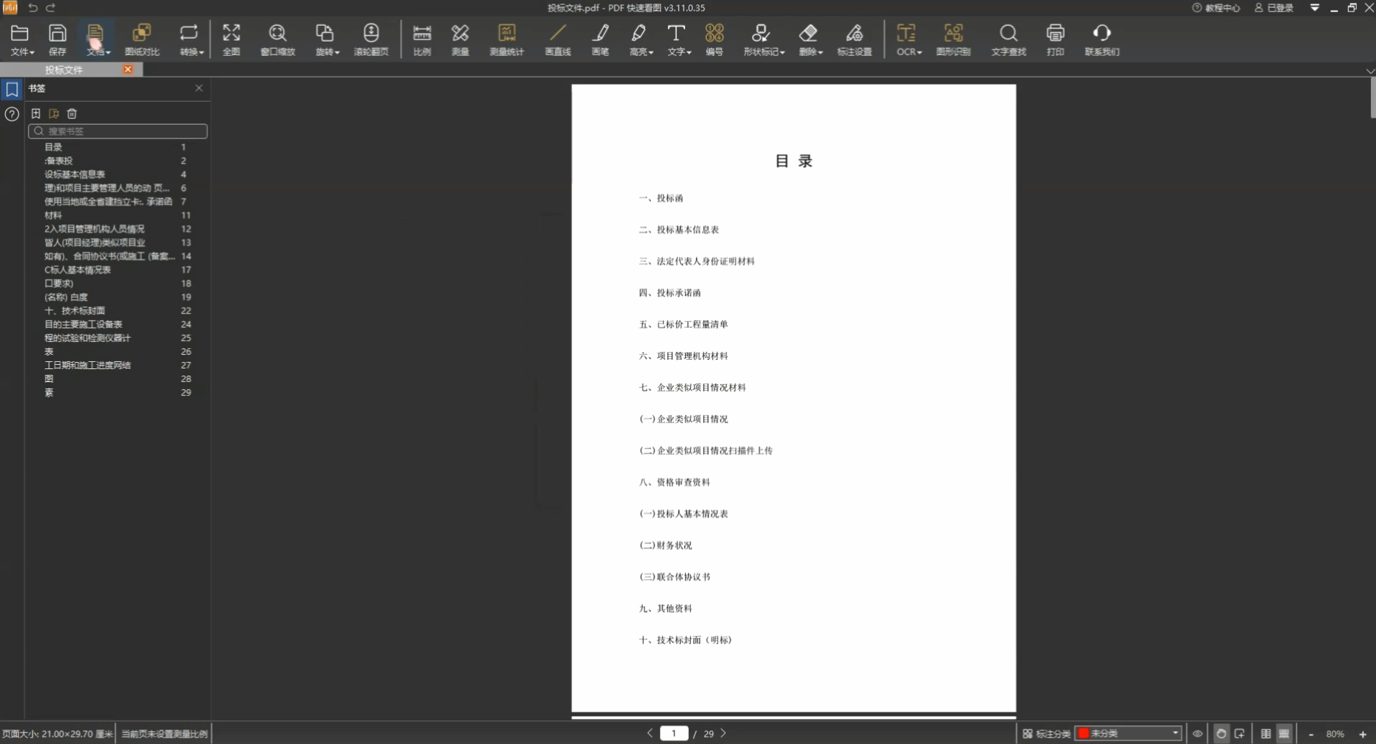The width and height of the screenshot is (1376, 744).
Task: Open the 未分类 annotation category combo box
Action: point(1128,733)
